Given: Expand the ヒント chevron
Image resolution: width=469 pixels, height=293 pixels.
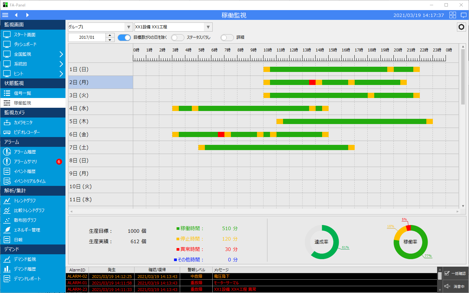Looking at the screenshot, I should pos(61,74).
